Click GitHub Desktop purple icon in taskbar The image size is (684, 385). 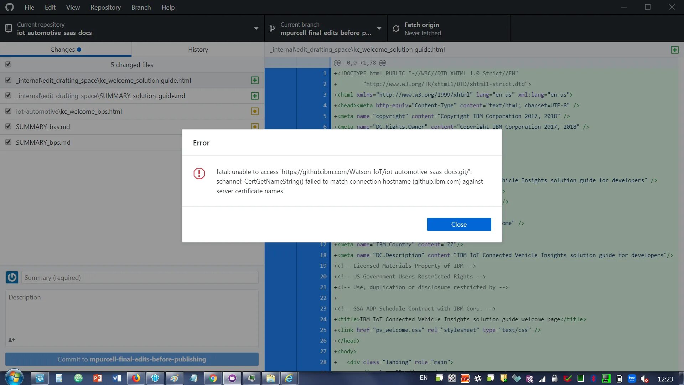coord(232,378)
